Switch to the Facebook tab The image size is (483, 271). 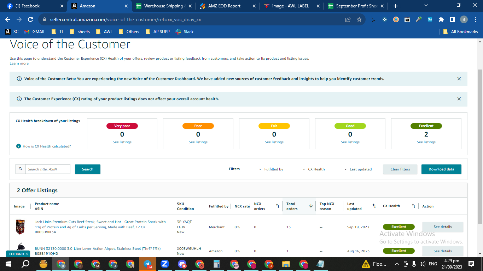tap(35, 6)
